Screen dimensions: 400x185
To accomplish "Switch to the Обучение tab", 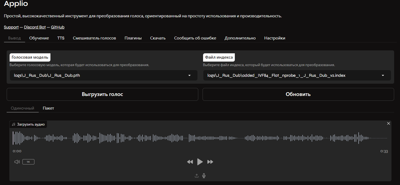I will [39, 38].
